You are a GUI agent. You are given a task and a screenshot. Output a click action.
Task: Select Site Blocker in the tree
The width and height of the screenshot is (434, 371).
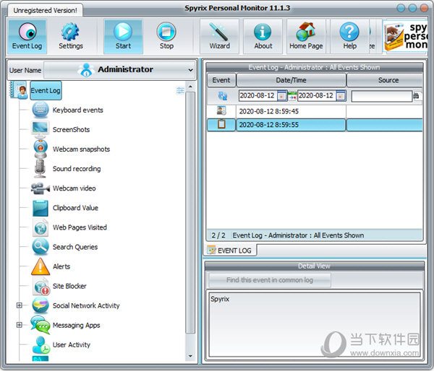pos(69,287)
